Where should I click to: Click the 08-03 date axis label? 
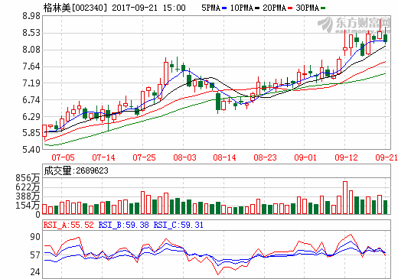184,157
